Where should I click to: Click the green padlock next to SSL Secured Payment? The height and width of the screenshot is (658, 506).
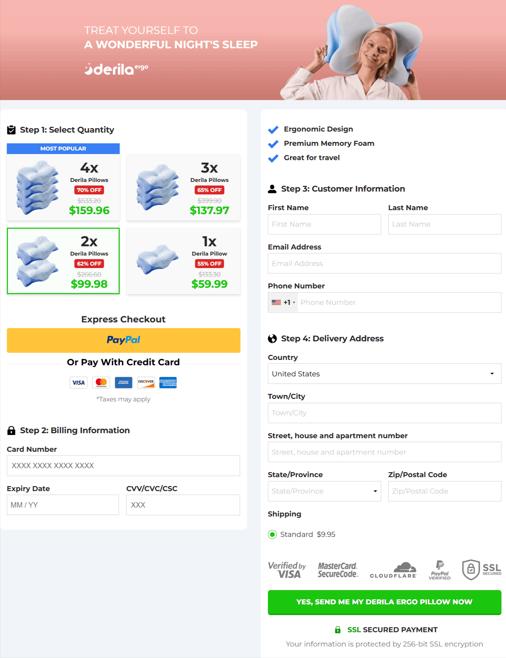coord(337,630)
